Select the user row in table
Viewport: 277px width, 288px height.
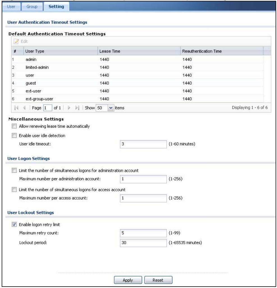pyautogui.click(x=138, y=75)
